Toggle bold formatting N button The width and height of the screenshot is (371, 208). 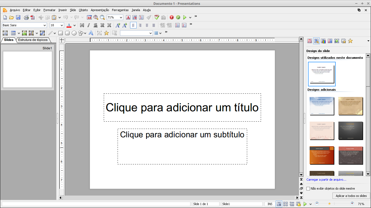point(82,25)
